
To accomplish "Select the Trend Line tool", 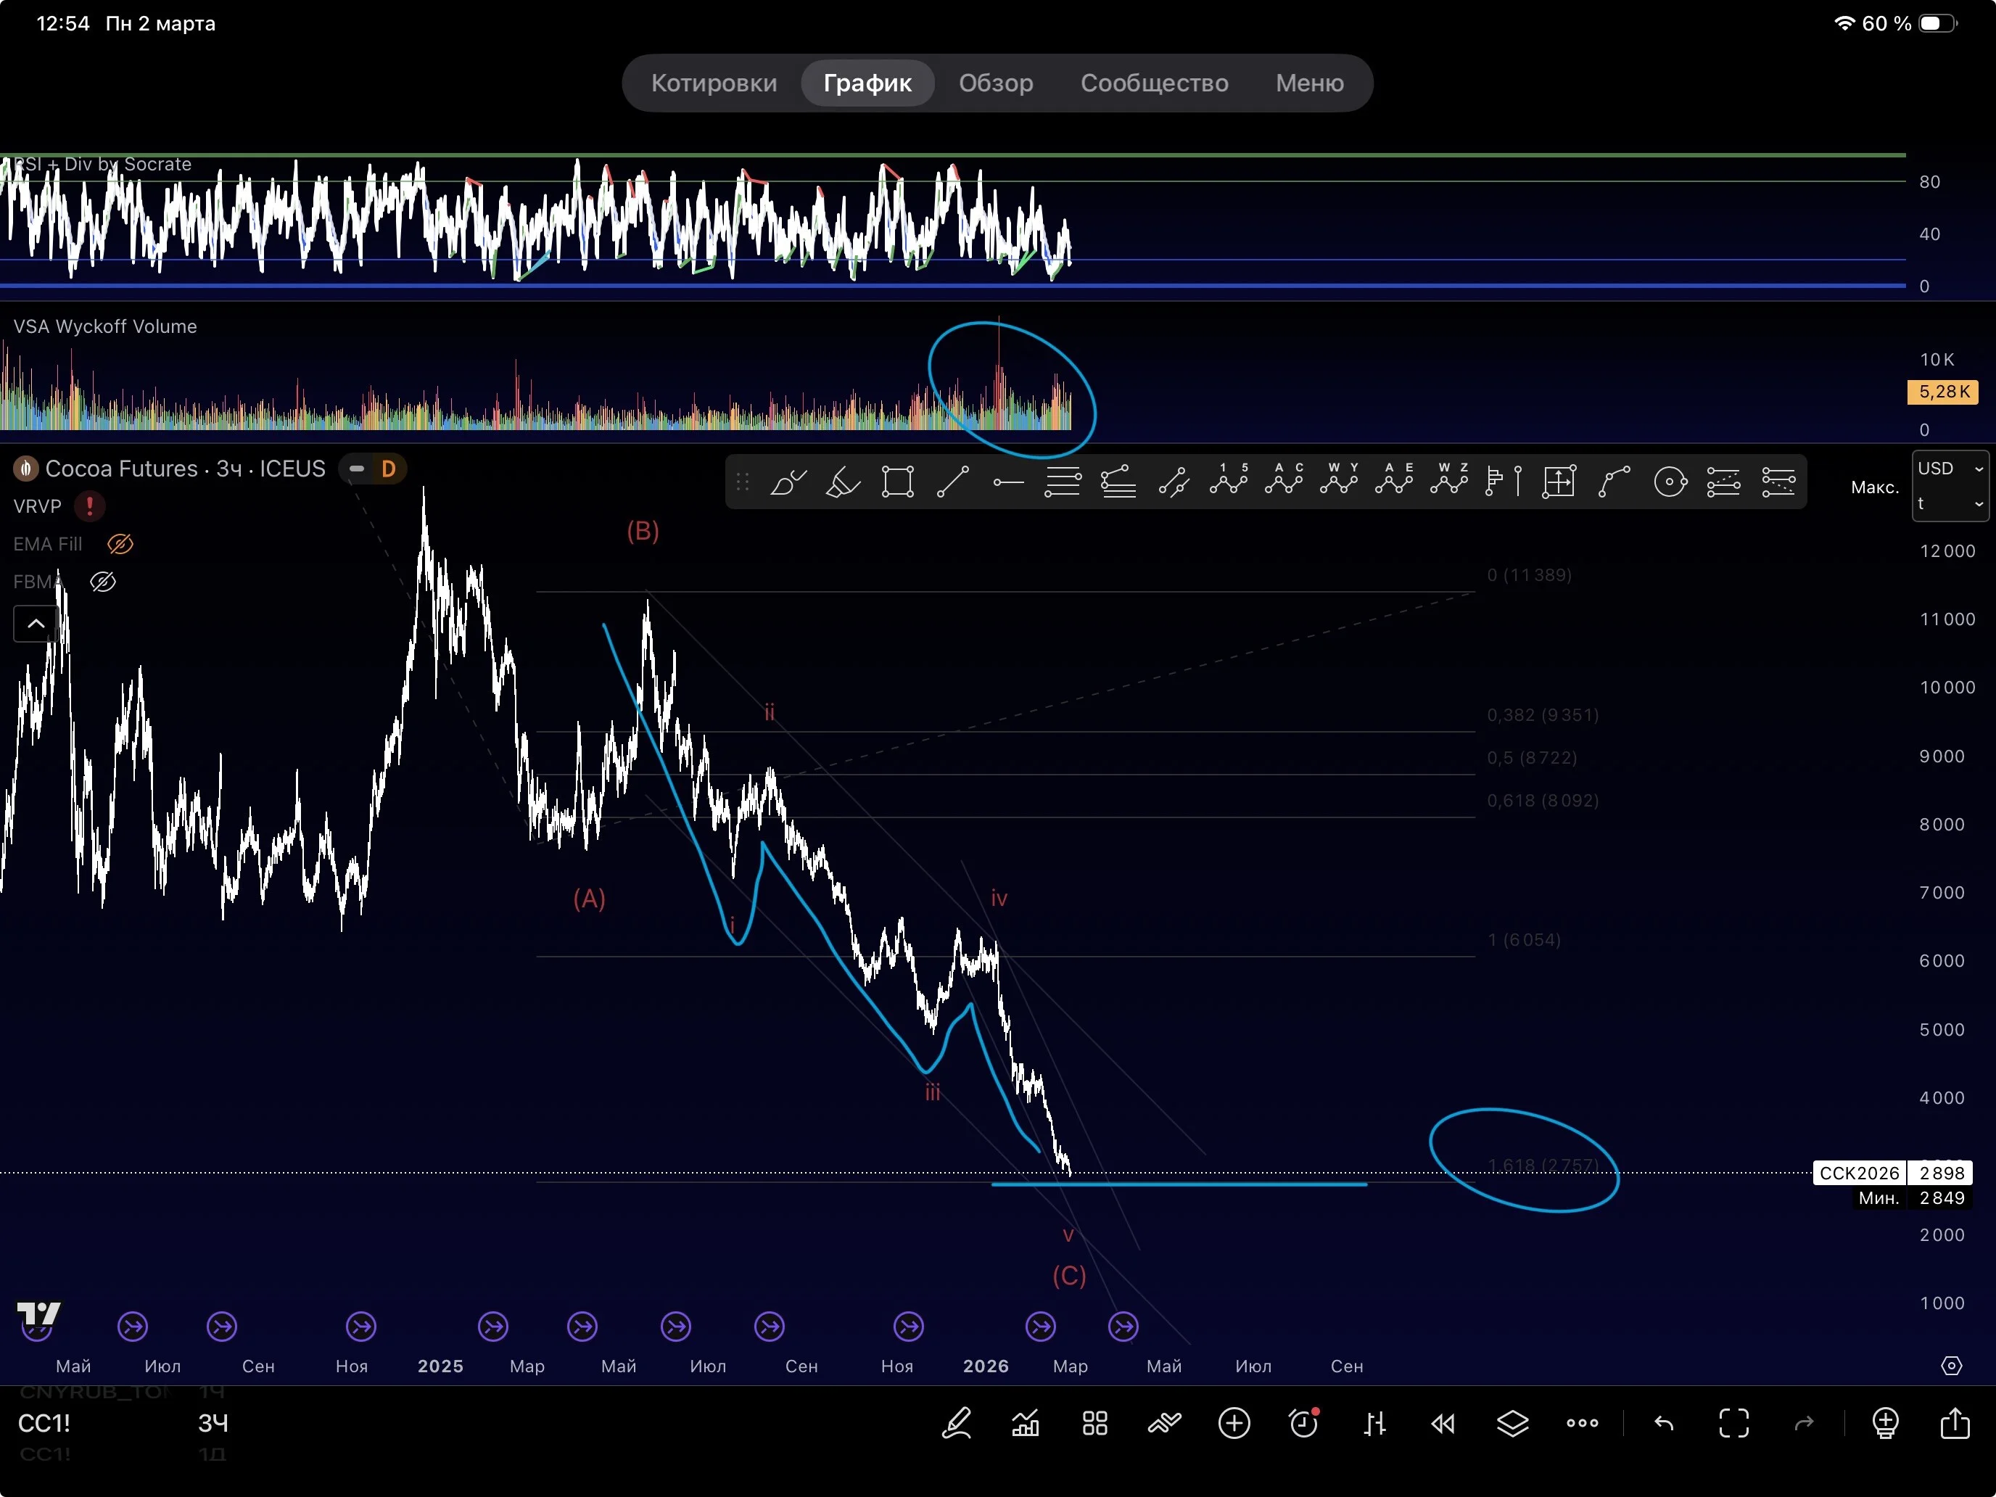I will coord(953,482).
